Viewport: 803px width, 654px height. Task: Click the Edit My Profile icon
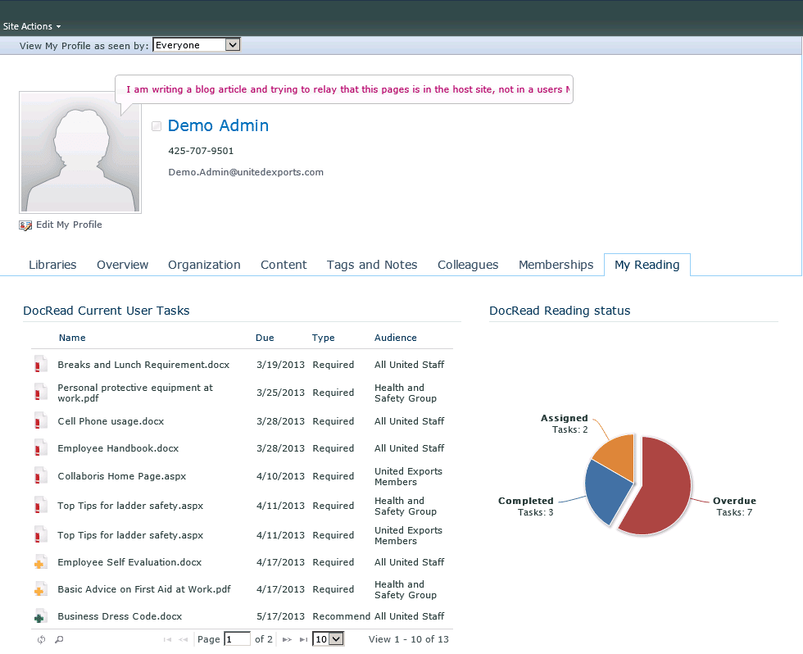pyautogui.click(x=25, y=225)
